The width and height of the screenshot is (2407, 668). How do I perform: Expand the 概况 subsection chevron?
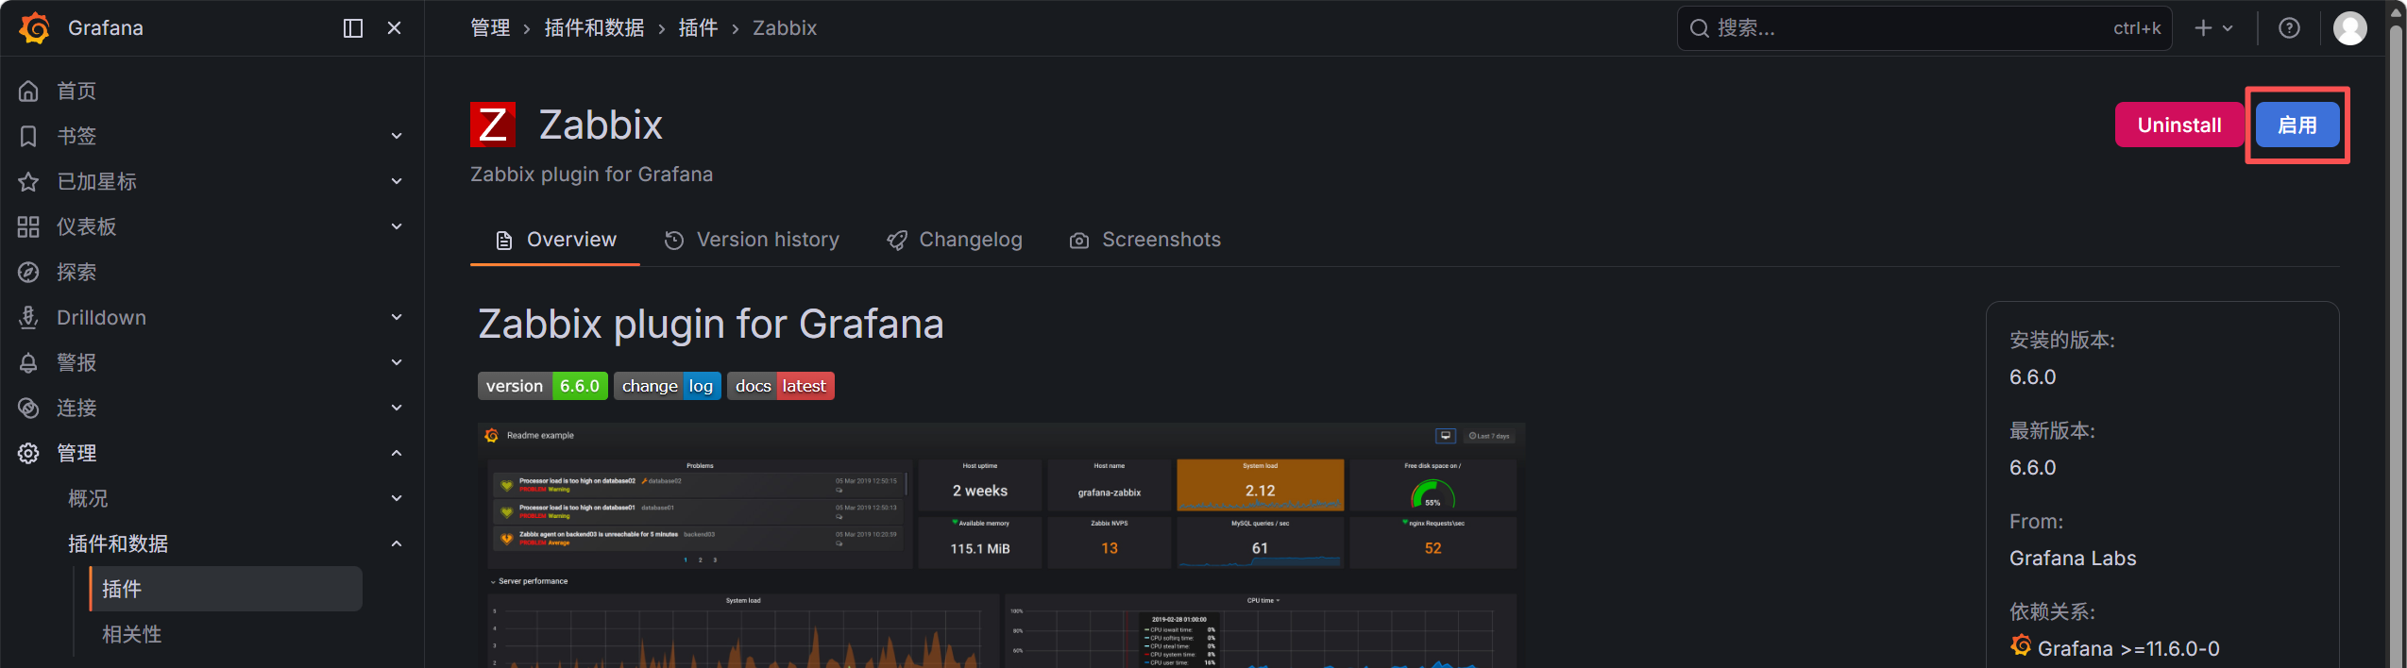[397, 498]
